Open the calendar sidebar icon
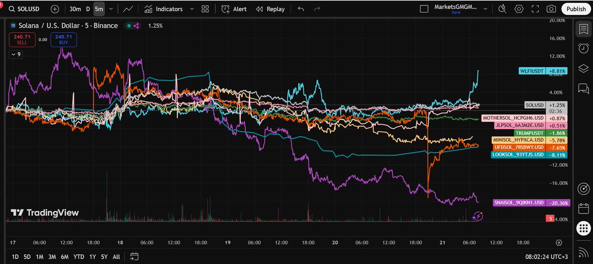The width and height of the screenshot is (593, 264). coord(583,208)
